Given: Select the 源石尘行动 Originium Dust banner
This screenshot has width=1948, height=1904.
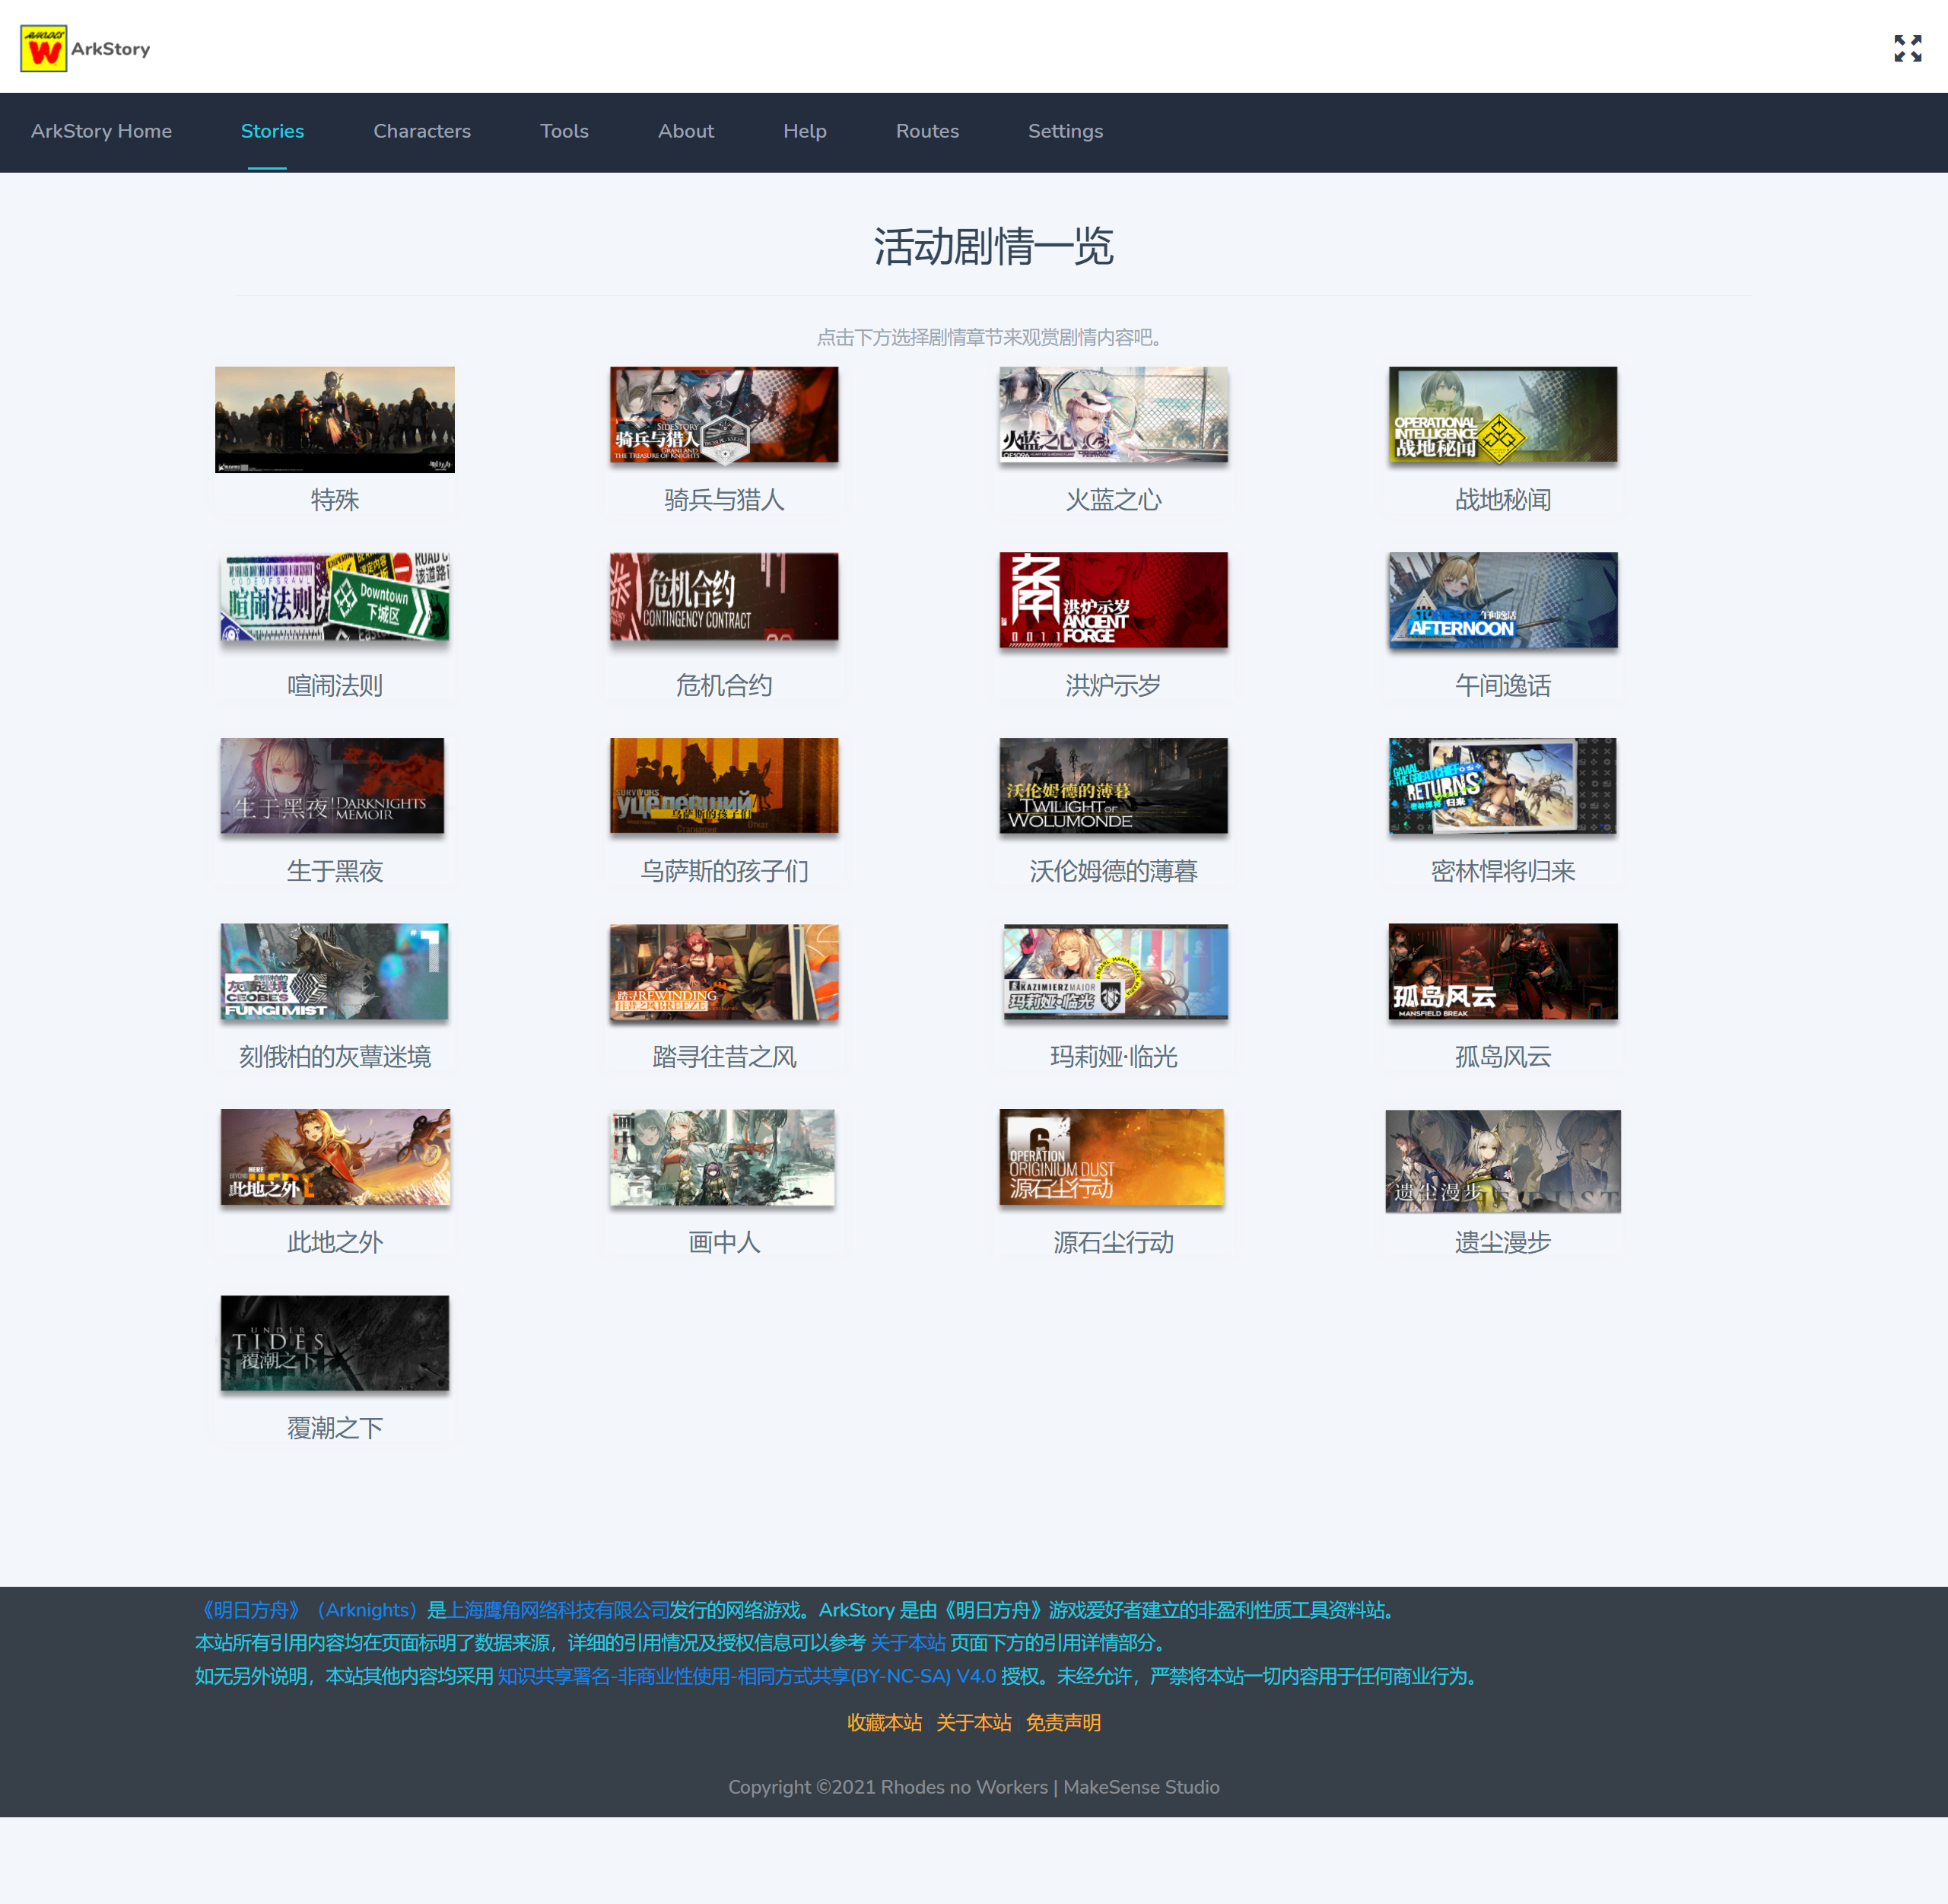Looking at the screenshot, I should [x=1111, y=1156].
